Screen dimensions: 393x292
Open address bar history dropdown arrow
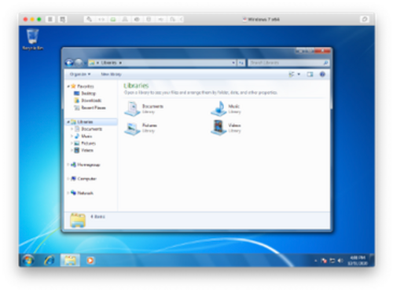(x=233, y=63)
